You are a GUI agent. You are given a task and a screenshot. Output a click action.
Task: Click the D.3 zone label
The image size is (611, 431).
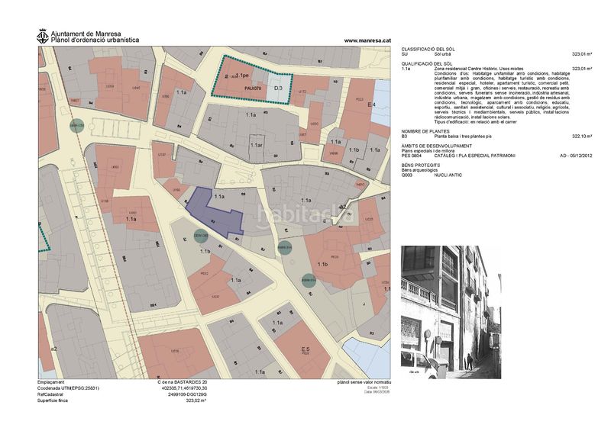pyautogui.click(x=278, y=88)
